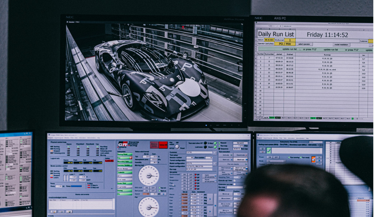Turn Belt power OFF
Image resolution: width=374 pixels, height=217 pixels.
click(x=153, y=191)
